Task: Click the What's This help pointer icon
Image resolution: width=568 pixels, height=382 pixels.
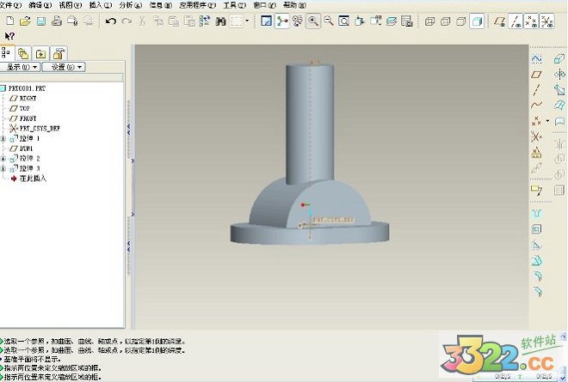Action: point(9,36)
